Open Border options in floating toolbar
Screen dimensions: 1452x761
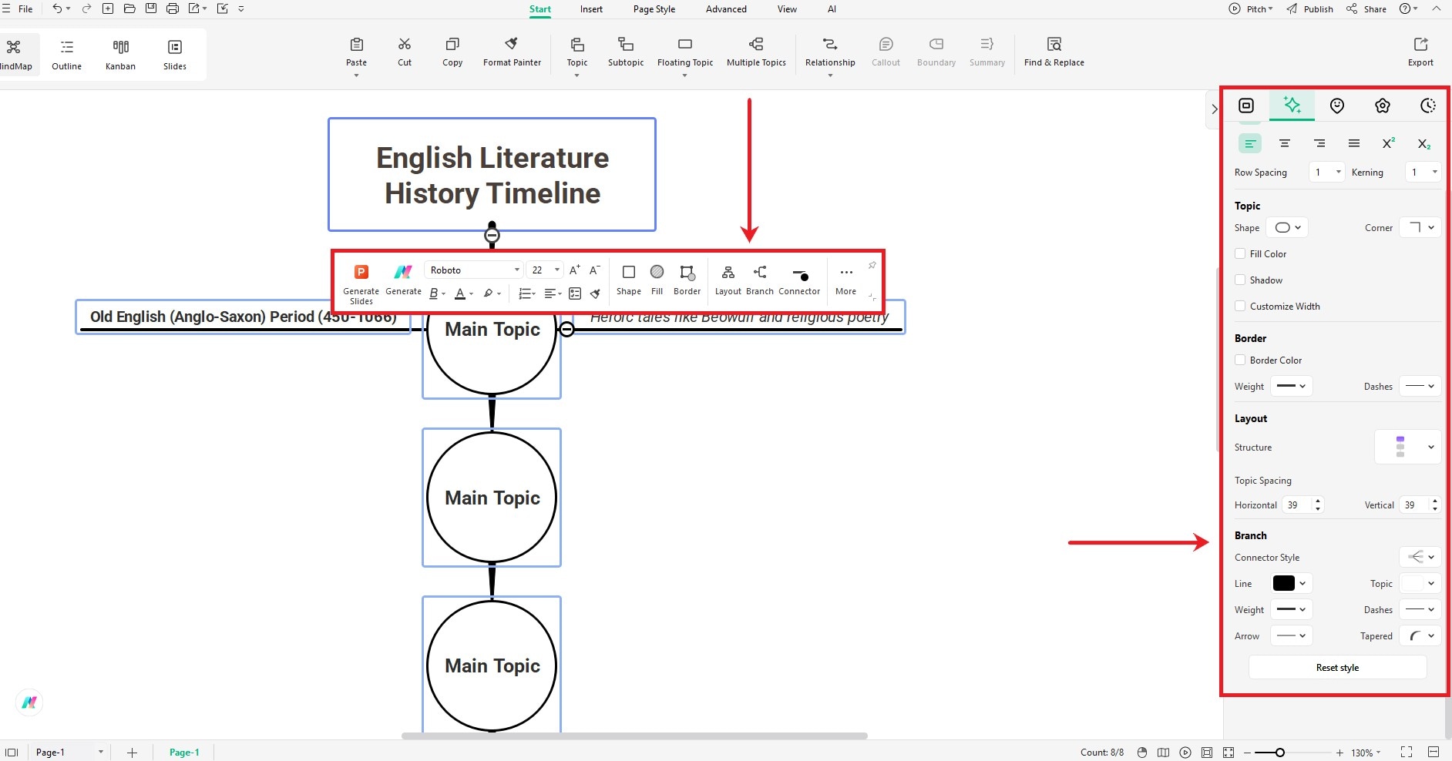687,280
